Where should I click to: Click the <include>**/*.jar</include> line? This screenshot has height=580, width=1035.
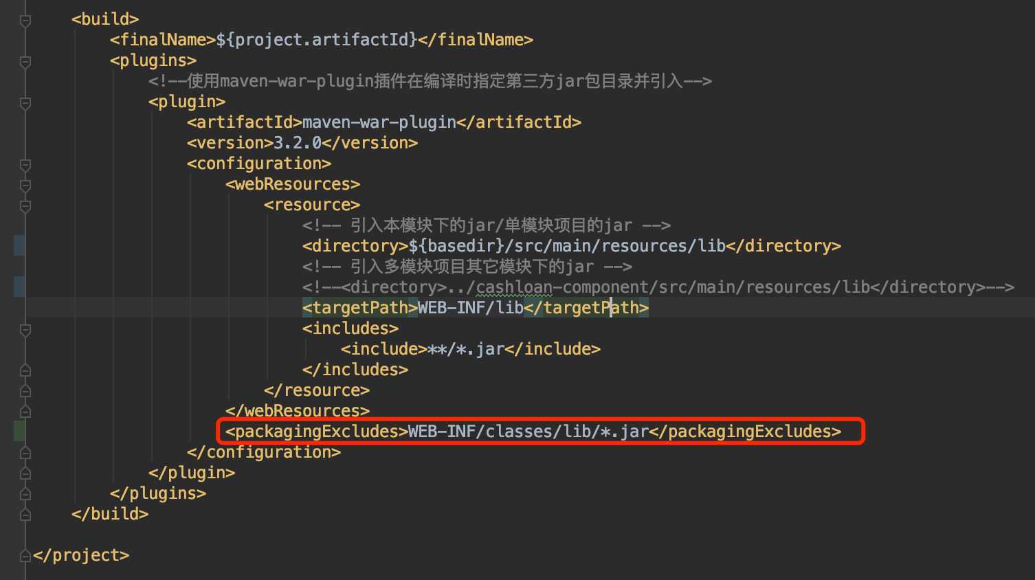tap(471, 349)
